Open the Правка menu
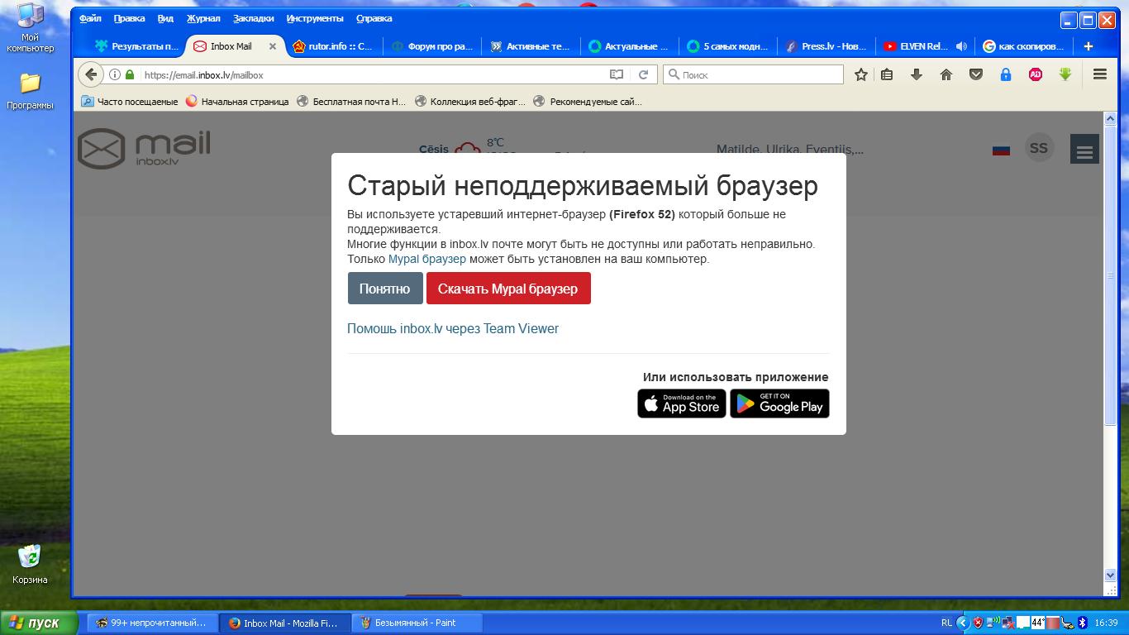This screenshot has width=1129, height=635. pyautogui.click(x=129, y=18)
